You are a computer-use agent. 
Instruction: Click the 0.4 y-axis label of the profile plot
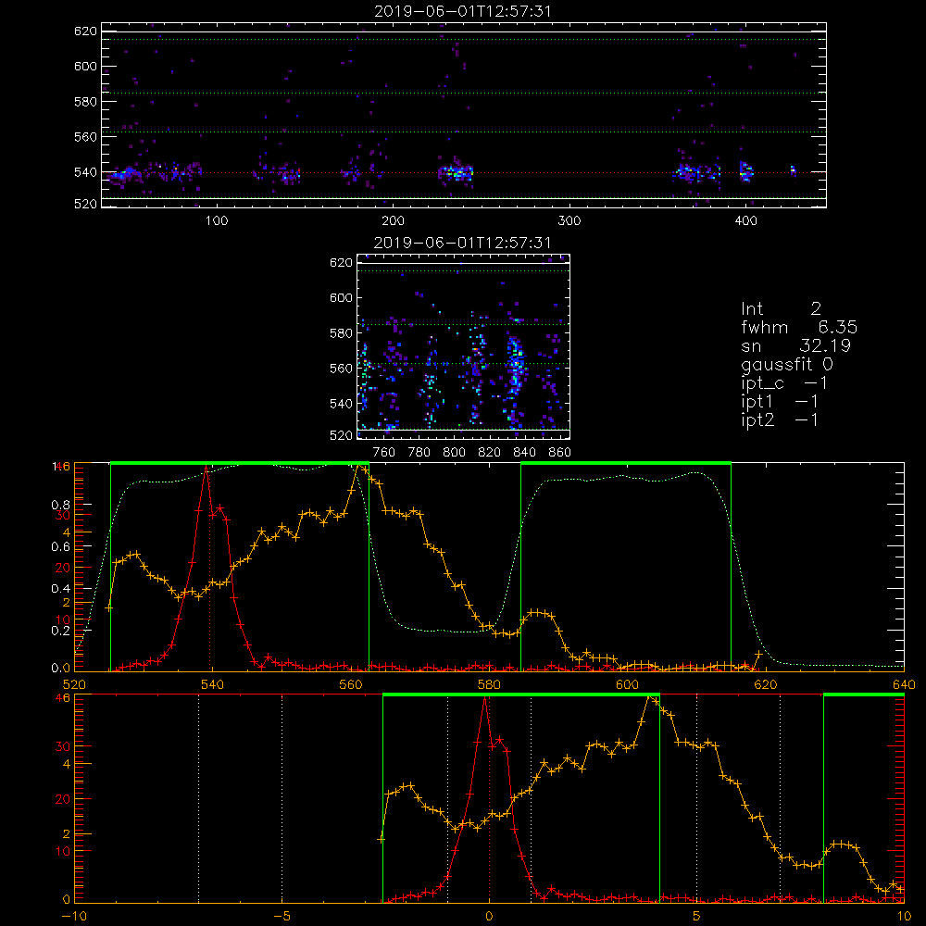[x=60, y=589]
